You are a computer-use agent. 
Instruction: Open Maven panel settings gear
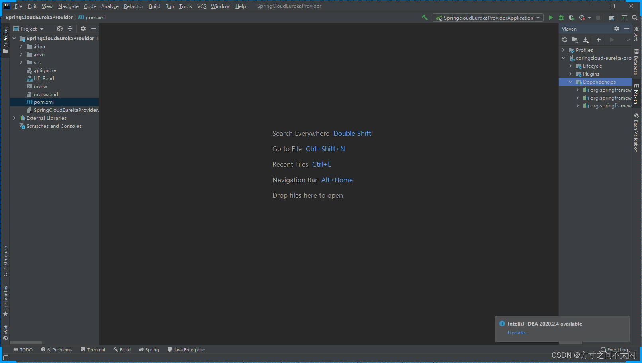click(617, 29)
